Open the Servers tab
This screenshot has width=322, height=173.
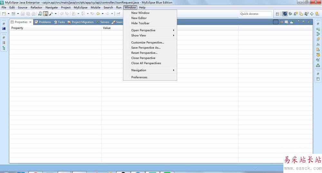103,22
